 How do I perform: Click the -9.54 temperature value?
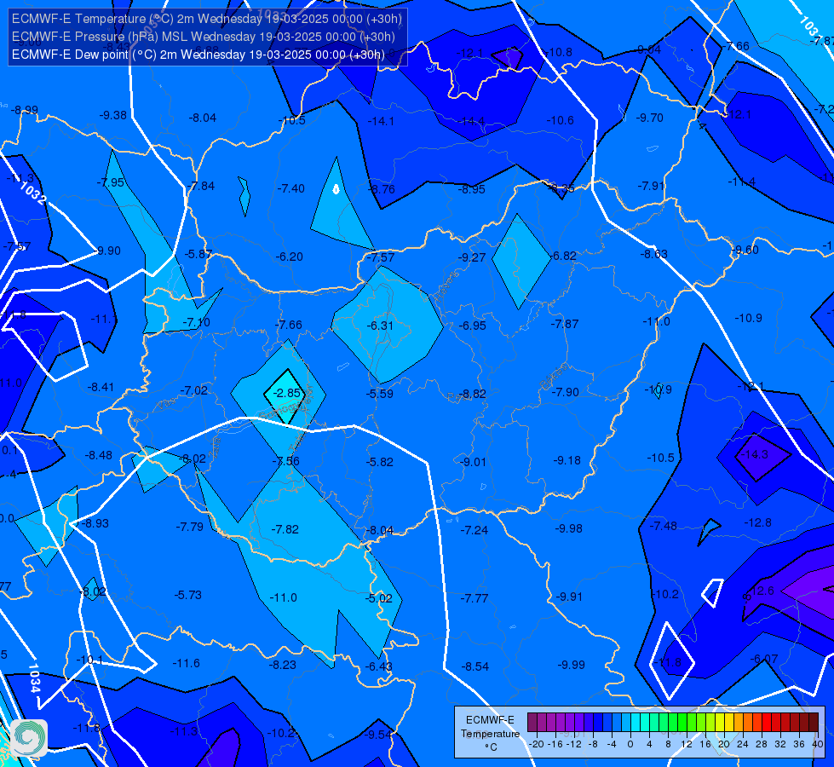tap(379, 735)
